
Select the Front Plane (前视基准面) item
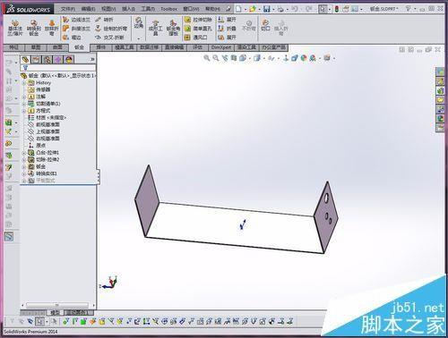[44, 124]
